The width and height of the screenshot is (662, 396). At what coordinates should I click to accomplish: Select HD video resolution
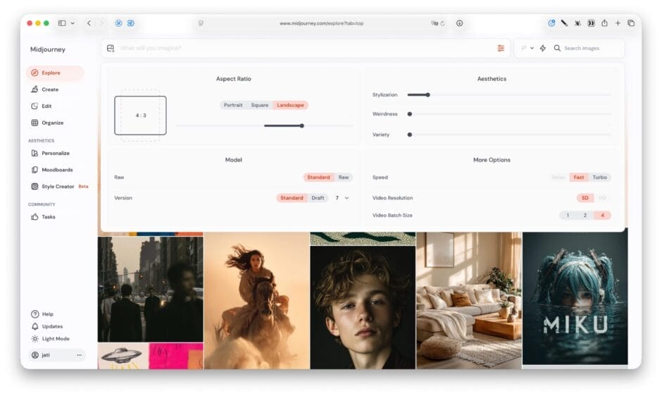pyautogui.click(x=602, y=198)
